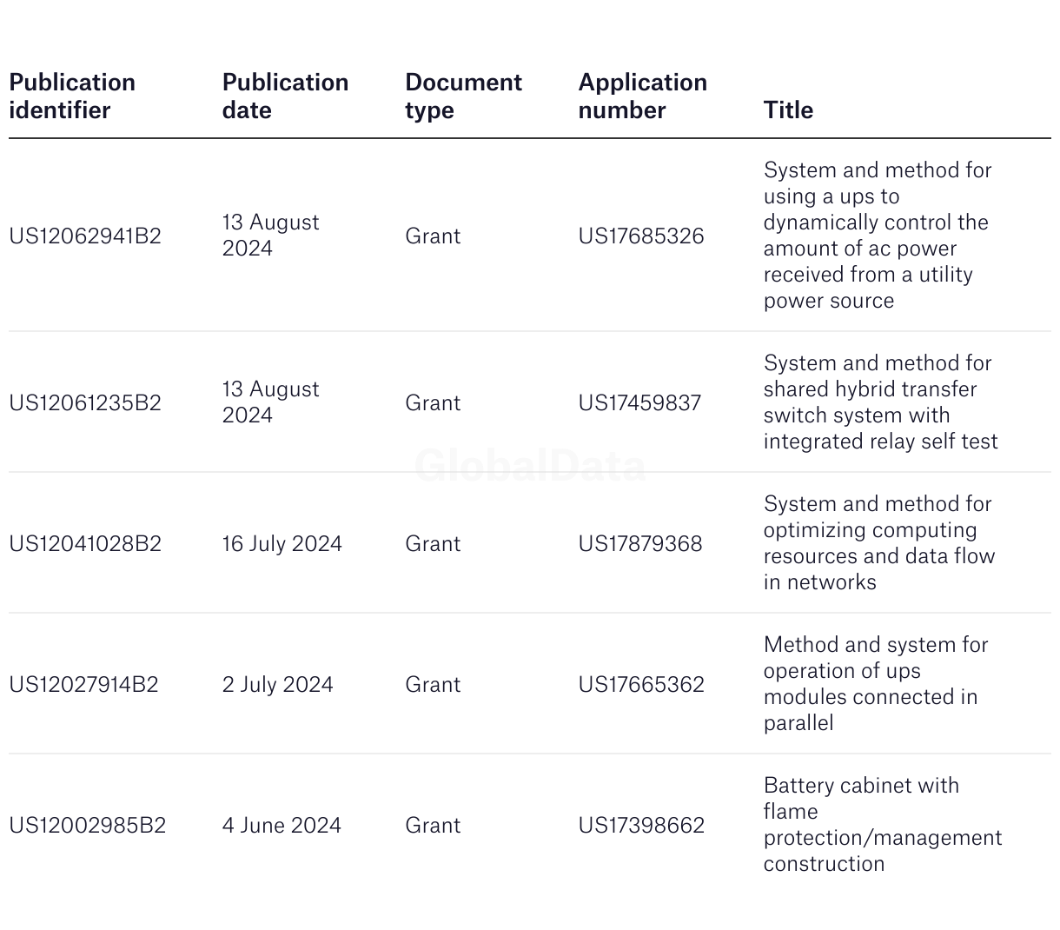The width and height of the screenshot is (1060, 930).
Task: Click the Document type column header
Action: coord(463,96)
